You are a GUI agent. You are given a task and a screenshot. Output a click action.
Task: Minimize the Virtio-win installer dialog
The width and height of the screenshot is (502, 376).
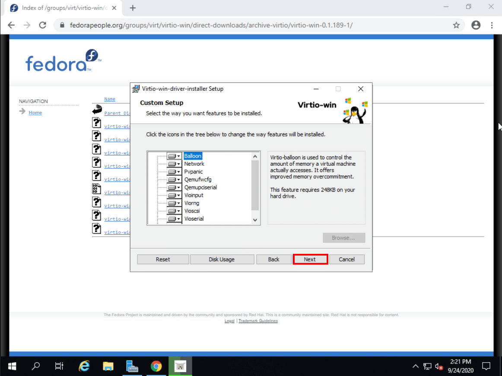point(316,89)
